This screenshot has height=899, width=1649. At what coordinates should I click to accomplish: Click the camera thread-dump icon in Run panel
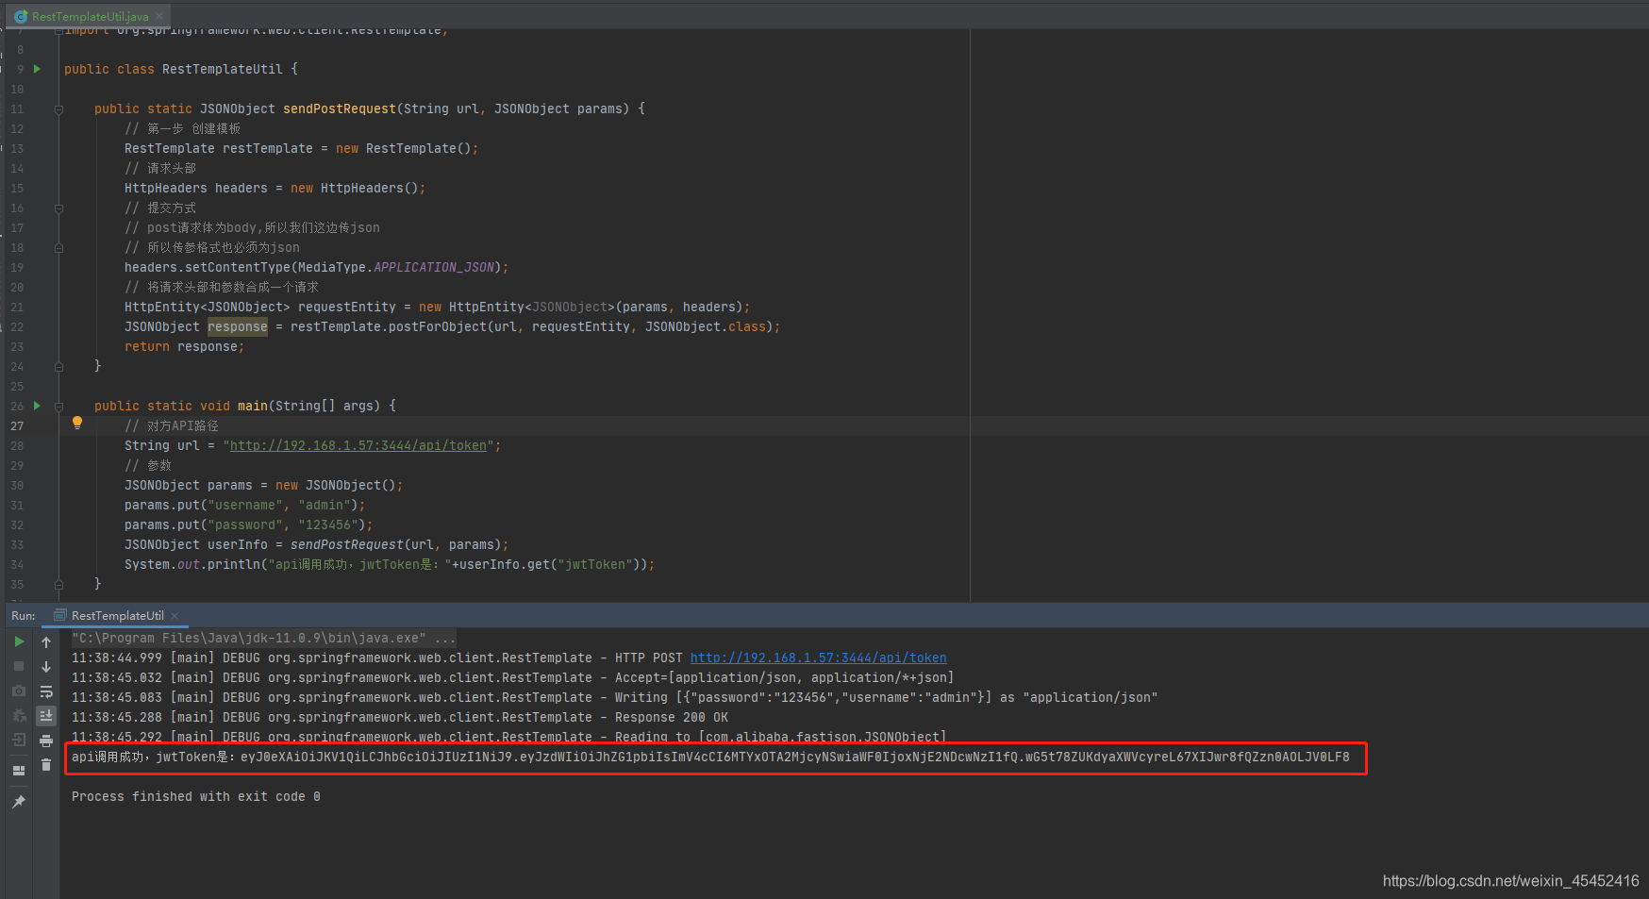pos(19,691)
